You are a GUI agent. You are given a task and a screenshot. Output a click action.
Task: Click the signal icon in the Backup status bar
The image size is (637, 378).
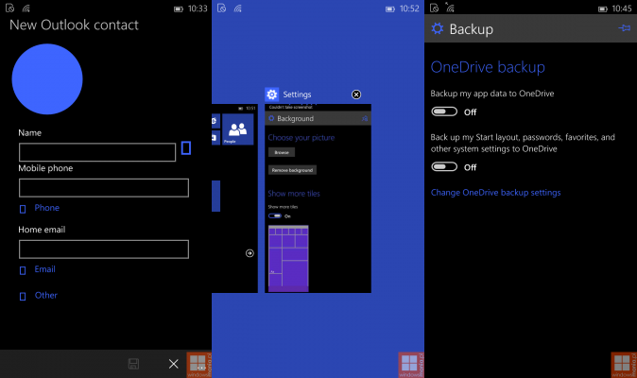point(450,8)
